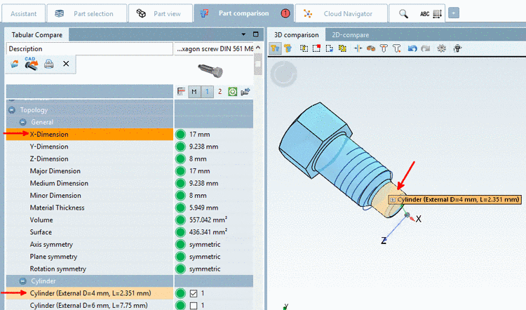The height and width of the screenshot is (310, 526).
Task: Click the green status dot in Plane symmetry row
Action: (180, 257)
